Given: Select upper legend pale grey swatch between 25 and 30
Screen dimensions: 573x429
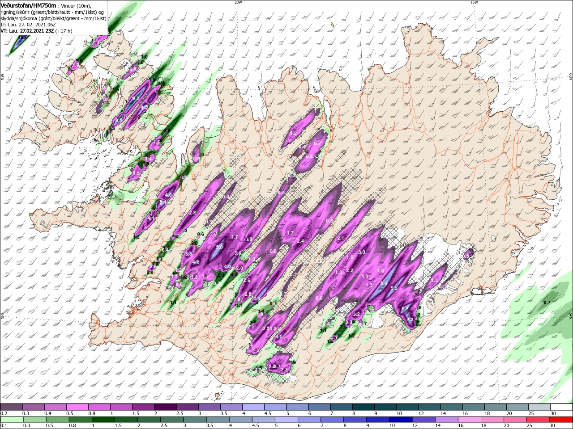Looking at the screenshot, I should pyautogui.click(x=539, y=407).
